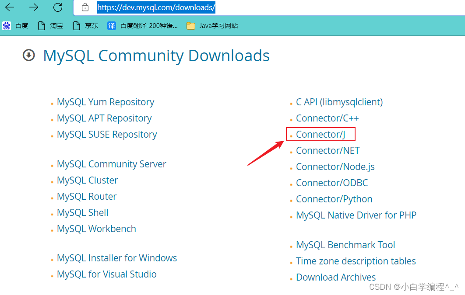The width and height of the screenshot is (465, 295).
Task: Click the browser forward arrow
Action: click(34, 7)
